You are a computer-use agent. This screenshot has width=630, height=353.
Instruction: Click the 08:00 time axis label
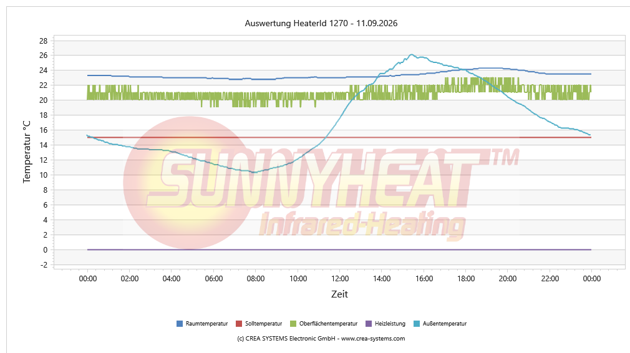[x=256, y=279]
